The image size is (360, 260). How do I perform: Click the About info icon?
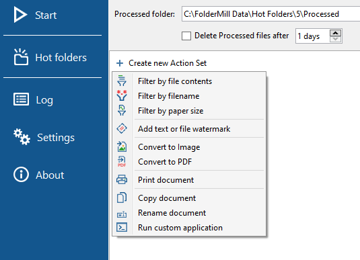[21, 175]
